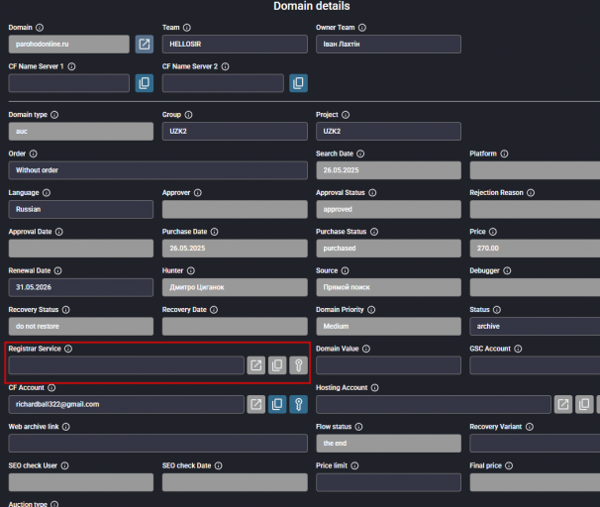Screen dimensions: 600x507
Task: Open the Language field showing Russian
Action: pyautogui.click(x=81, y=209)
